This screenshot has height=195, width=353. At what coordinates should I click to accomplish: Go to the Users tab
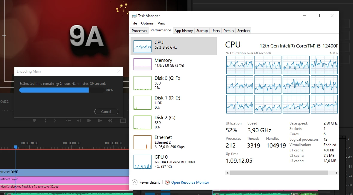tap(216, 31)
